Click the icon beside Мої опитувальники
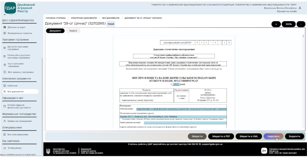This screenshot has height=157, width=307. click(x=5, y=134)
